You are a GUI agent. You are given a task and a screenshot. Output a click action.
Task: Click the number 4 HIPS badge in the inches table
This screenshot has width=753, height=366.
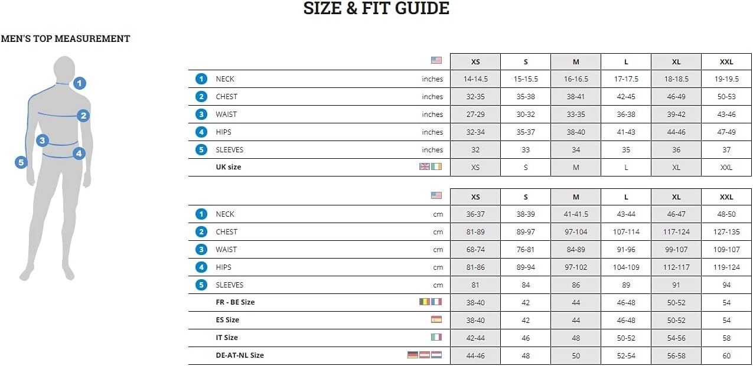(202, 132)
